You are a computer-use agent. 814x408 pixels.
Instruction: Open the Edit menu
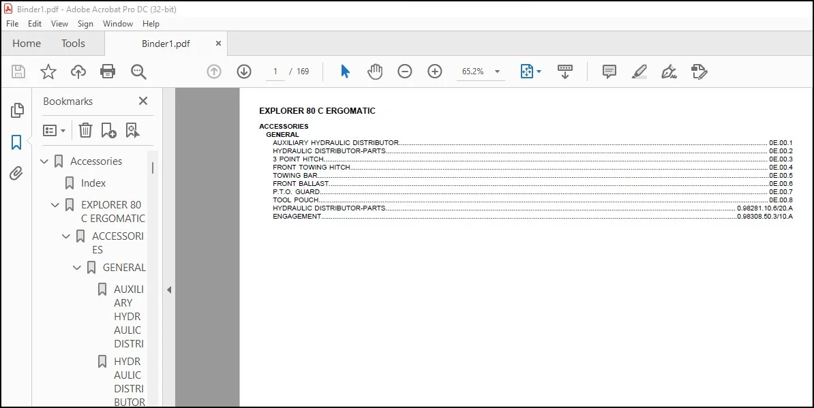coord(35,24)
